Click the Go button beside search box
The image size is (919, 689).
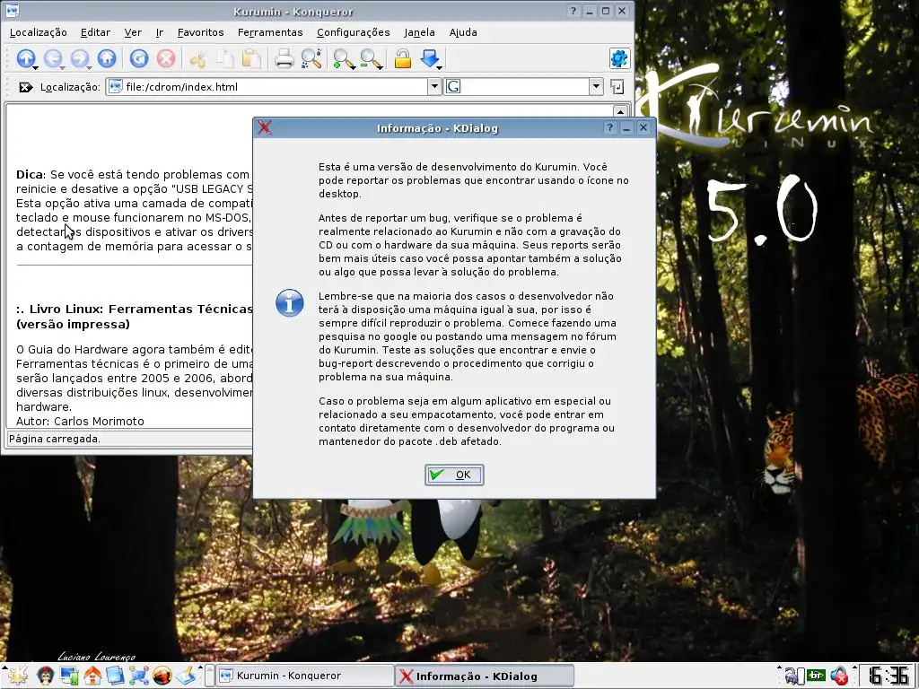click(617, 87)
